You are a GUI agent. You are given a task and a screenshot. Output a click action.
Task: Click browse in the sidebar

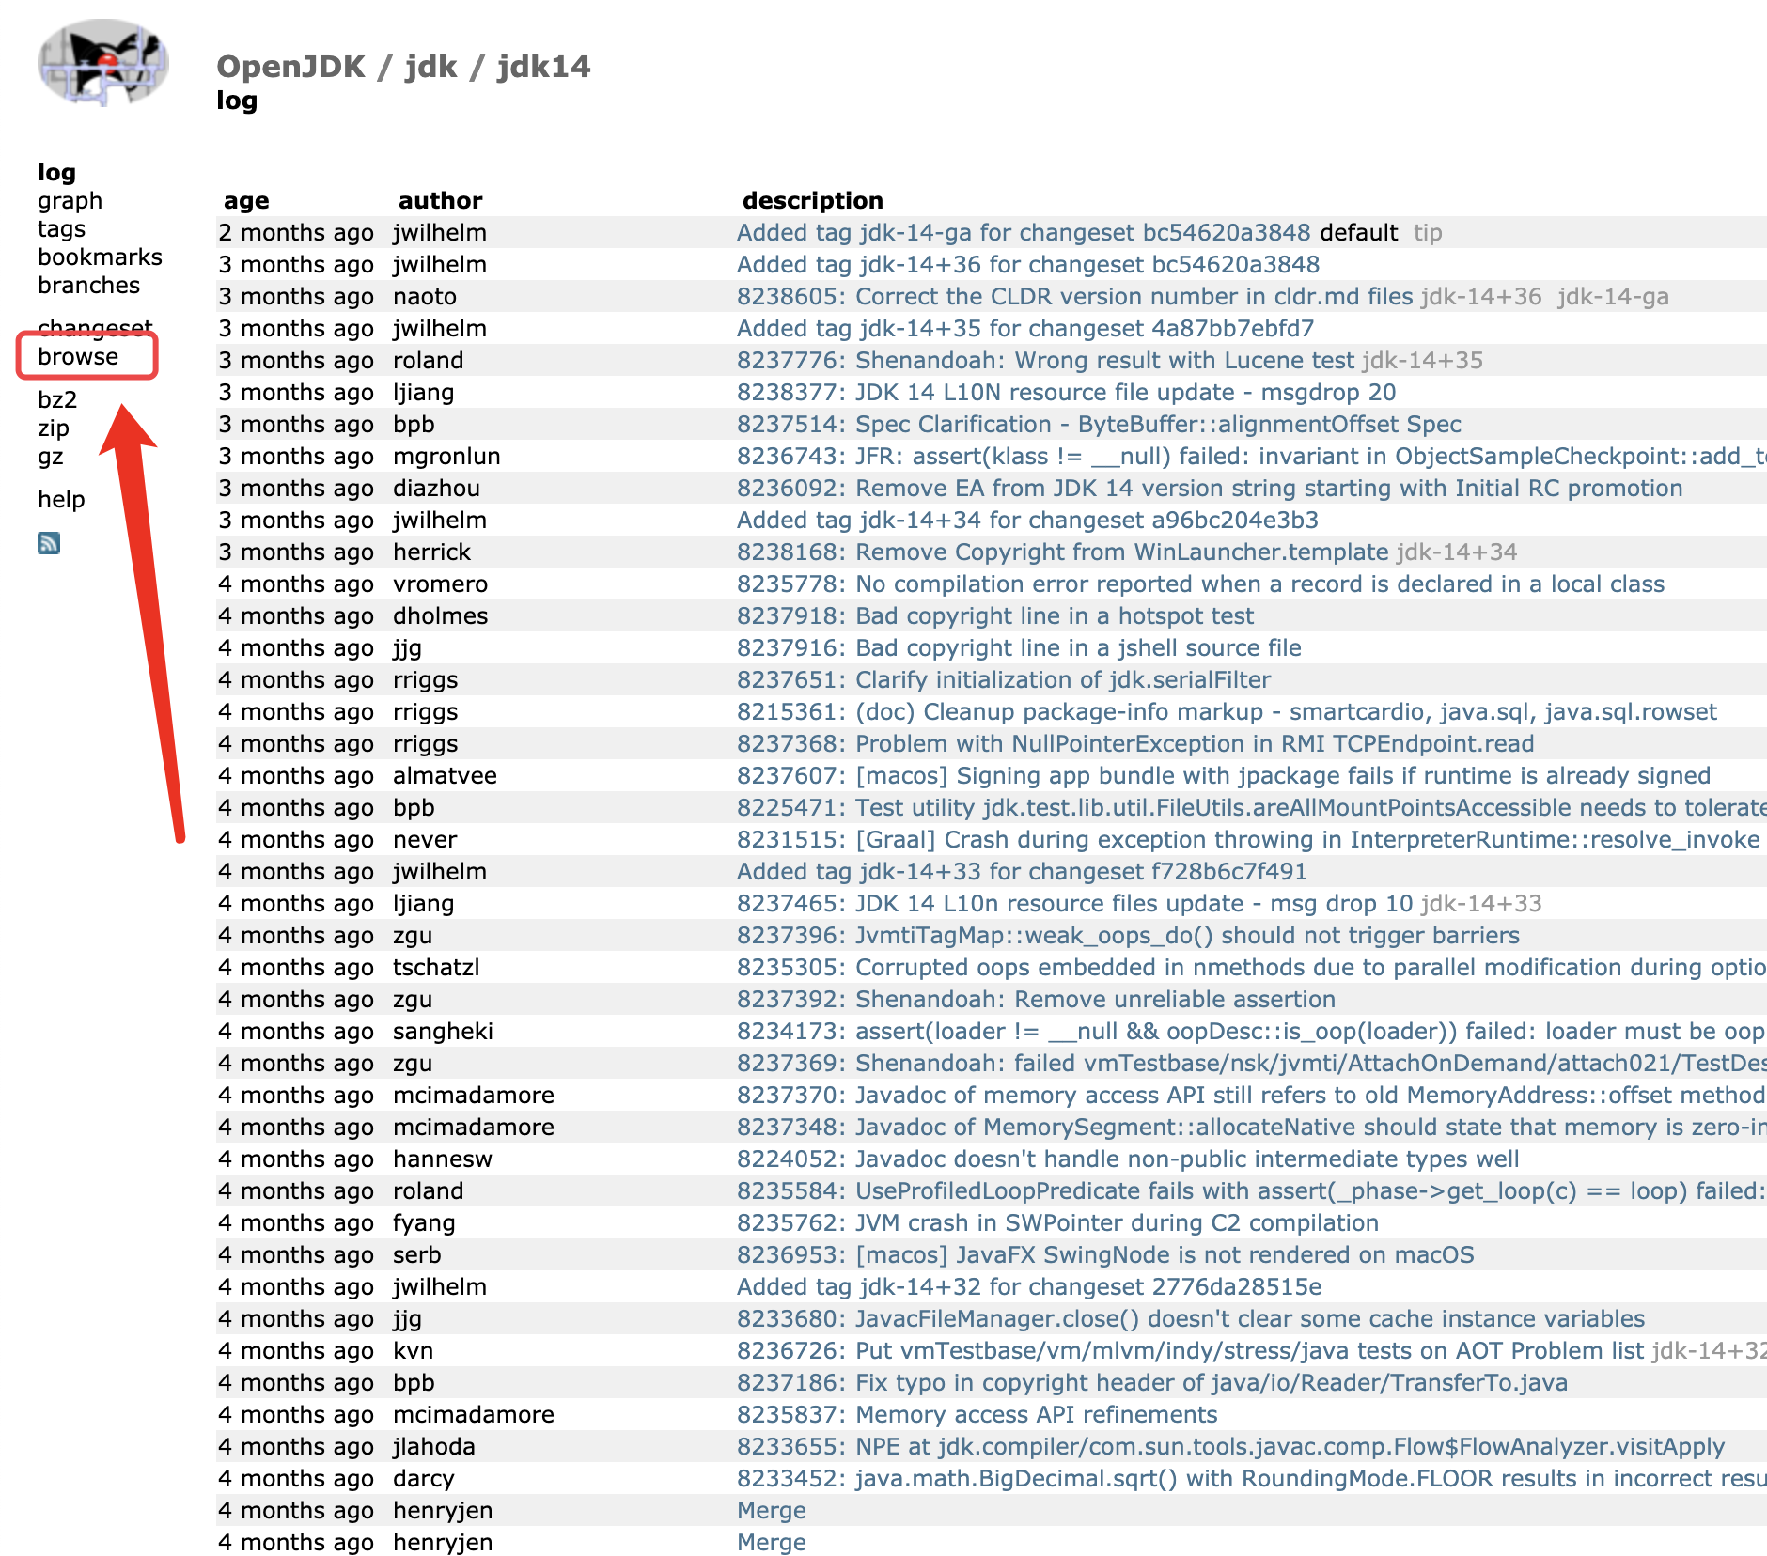click(78, 357)
